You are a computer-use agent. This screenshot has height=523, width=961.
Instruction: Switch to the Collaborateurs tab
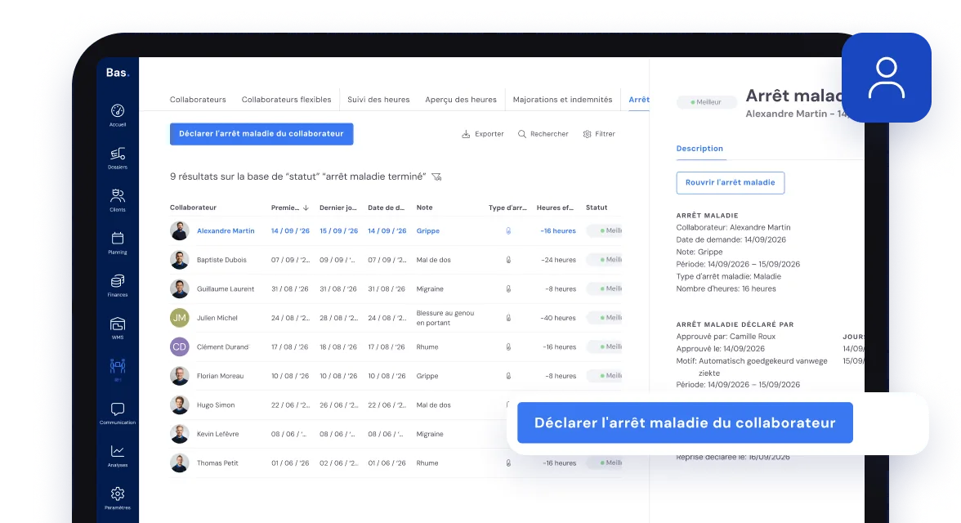coord(198,100)
